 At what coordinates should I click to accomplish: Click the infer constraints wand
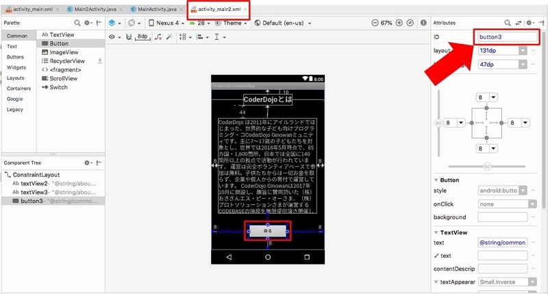(x=169, y=37)
